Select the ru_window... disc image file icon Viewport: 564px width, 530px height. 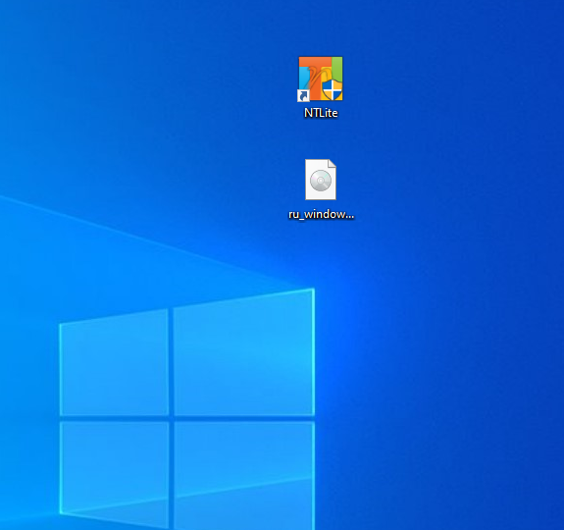pos(321,180)
